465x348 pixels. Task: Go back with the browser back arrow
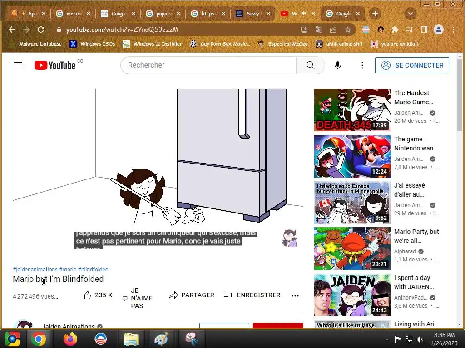pyautogui.click(x=12, y=29)
